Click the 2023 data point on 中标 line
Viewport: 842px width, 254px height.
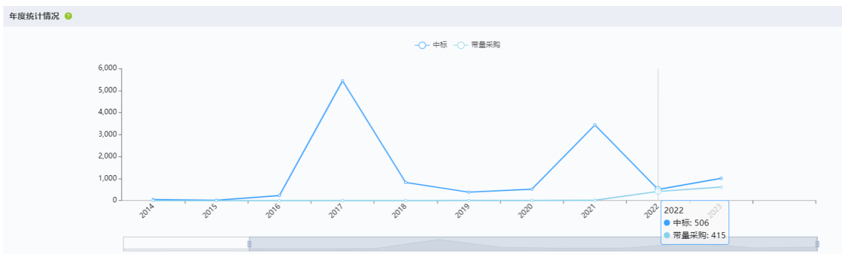[x=721, y=178]
